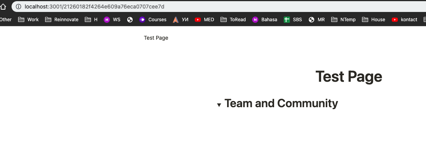Click the globe icon beside MR
This screenshot has height=155, width=426.
(x=312, y=20)
